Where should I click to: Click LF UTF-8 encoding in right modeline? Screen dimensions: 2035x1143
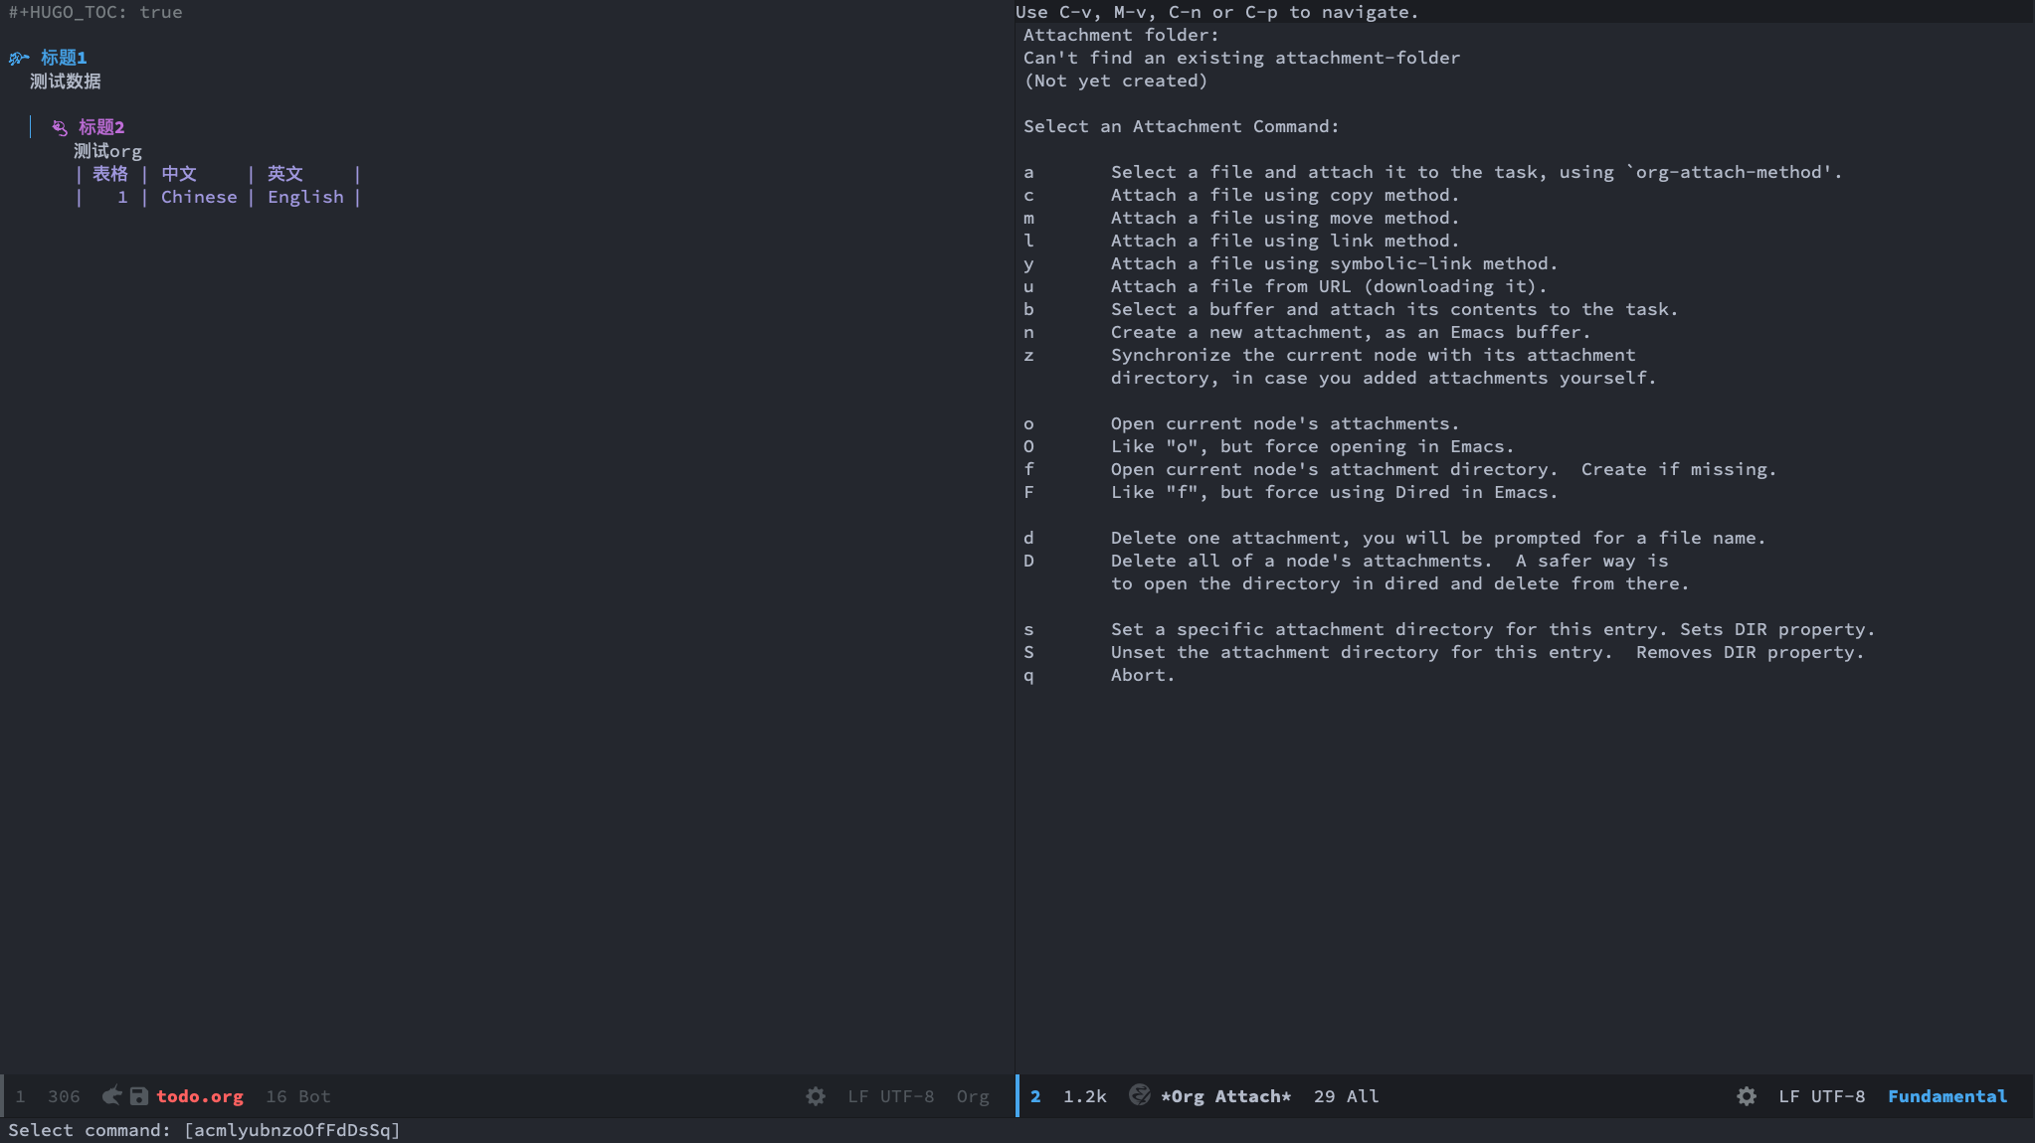(1821, 1096)
